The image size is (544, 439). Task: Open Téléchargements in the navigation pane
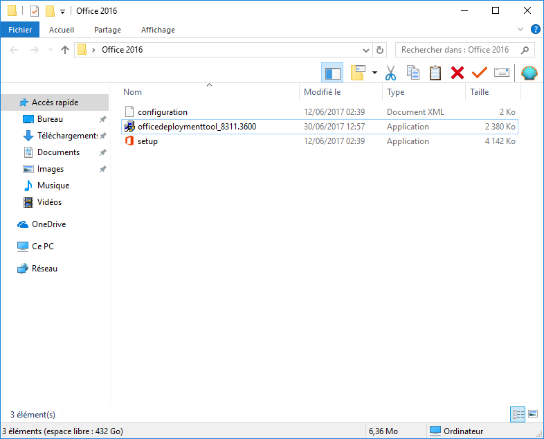point(67,136)
